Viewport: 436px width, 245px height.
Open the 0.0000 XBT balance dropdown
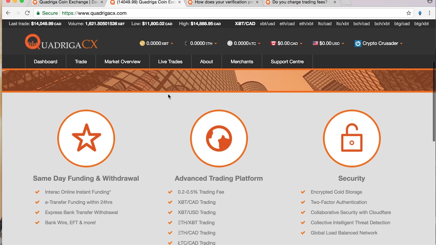coord(157,43)
